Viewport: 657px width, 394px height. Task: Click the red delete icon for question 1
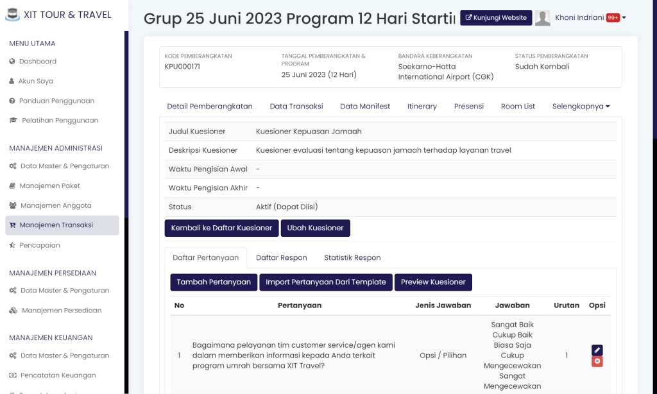pyautogui.click(x=597, y=362)
